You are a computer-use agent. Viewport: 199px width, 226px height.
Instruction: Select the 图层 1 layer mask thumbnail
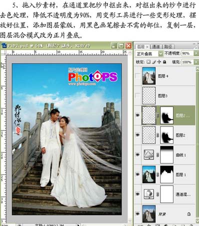point(166,174)
